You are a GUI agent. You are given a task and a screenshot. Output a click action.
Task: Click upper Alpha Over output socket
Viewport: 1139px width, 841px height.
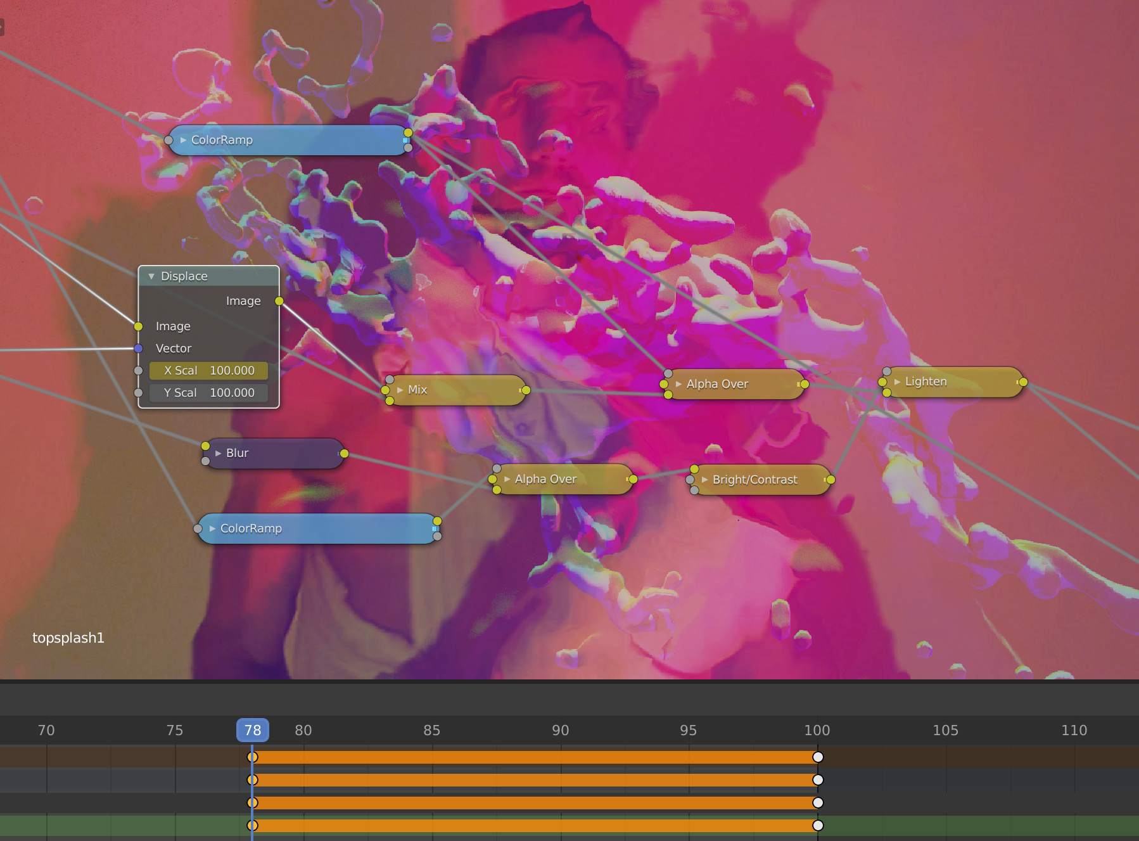(805, 384)
